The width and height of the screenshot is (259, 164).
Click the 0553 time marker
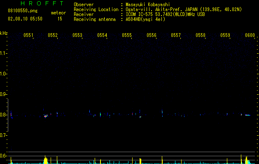tap(77, 35)
